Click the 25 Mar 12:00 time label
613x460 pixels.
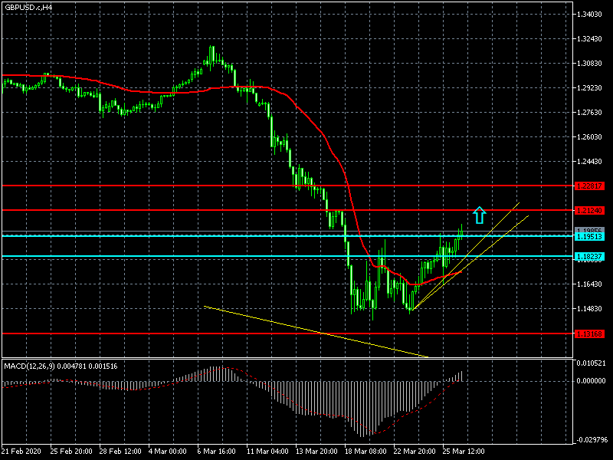click(x=465, y=450)
